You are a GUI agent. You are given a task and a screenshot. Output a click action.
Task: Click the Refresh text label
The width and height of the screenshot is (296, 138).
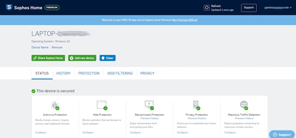point(216,6)
